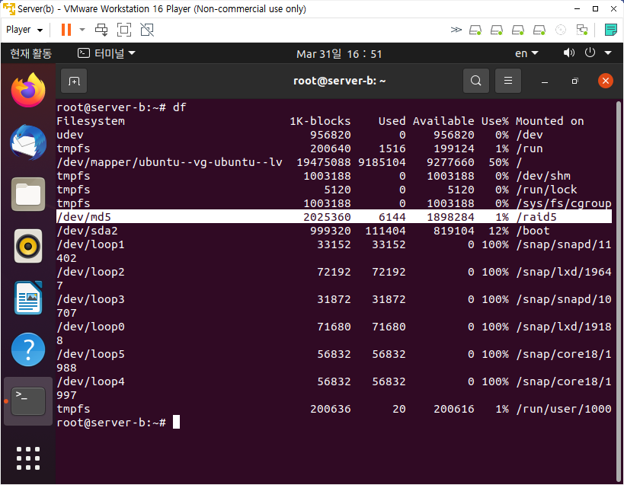The height and width of the screenshot is (485, 624).
Task: Open the 터미널 application menu
Action: point(106,53)
